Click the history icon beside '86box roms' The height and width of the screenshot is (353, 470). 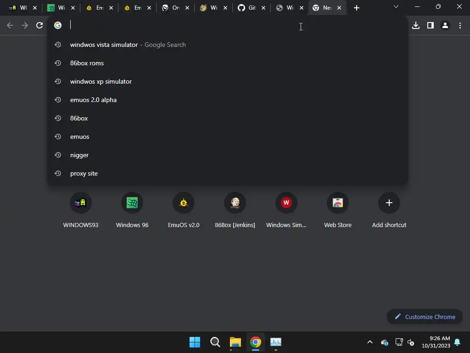click(x=58, y=63)
